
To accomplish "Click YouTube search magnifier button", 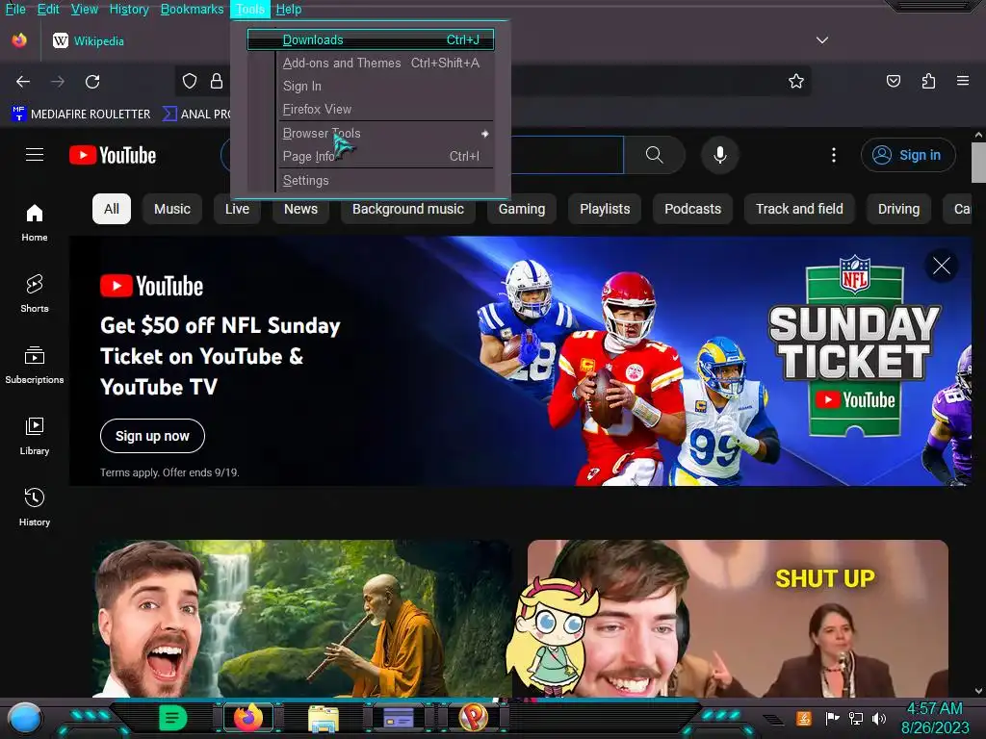I will pos(654,155).
